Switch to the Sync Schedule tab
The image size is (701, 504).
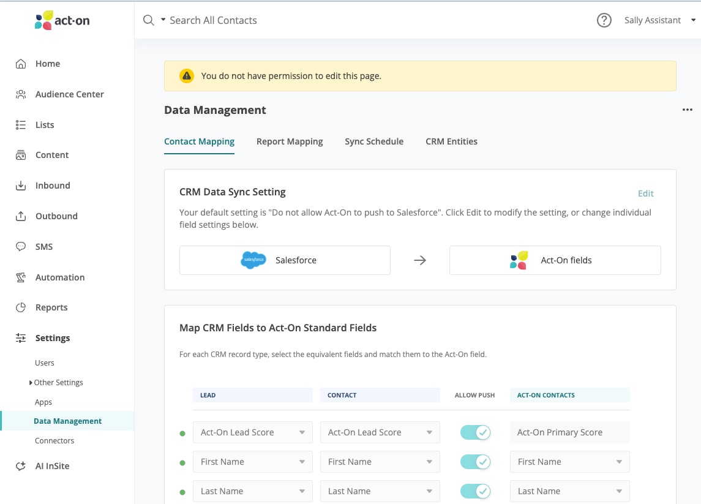point(374,141)
